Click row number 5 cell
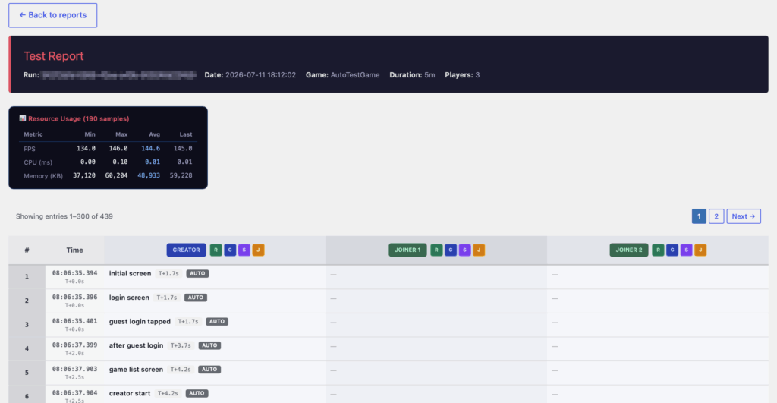777x403 pixels. 27,373
